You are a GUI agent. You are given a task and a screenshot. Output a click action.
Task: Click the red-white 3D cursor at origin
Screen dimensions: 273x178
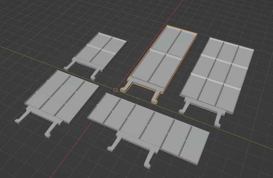coord(116,90)
